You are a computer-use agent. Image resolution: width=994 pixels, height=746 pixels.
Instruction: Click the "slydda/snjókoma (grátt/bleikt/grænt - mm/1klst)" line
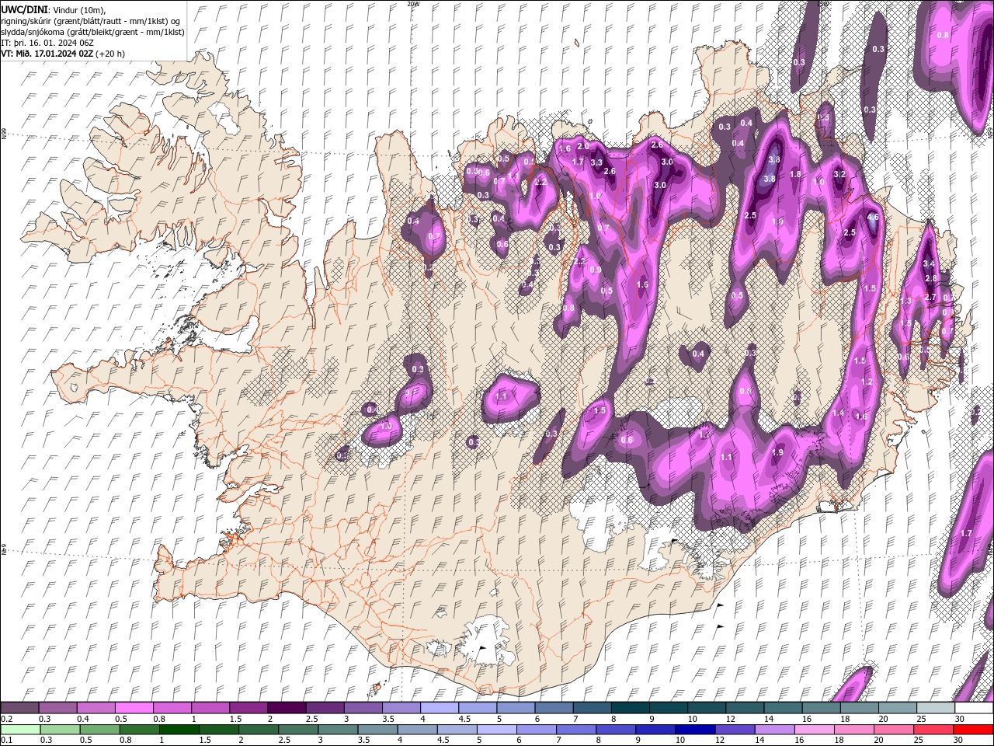pos(92,32)
